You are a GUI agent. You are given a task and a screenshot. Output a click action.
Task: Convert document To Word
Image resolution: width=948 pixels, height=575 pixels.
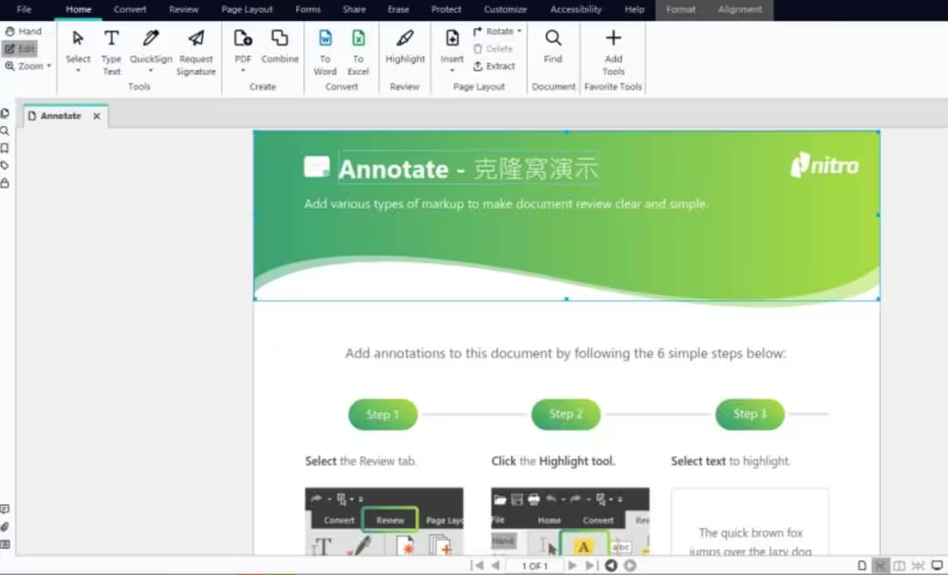325,52
